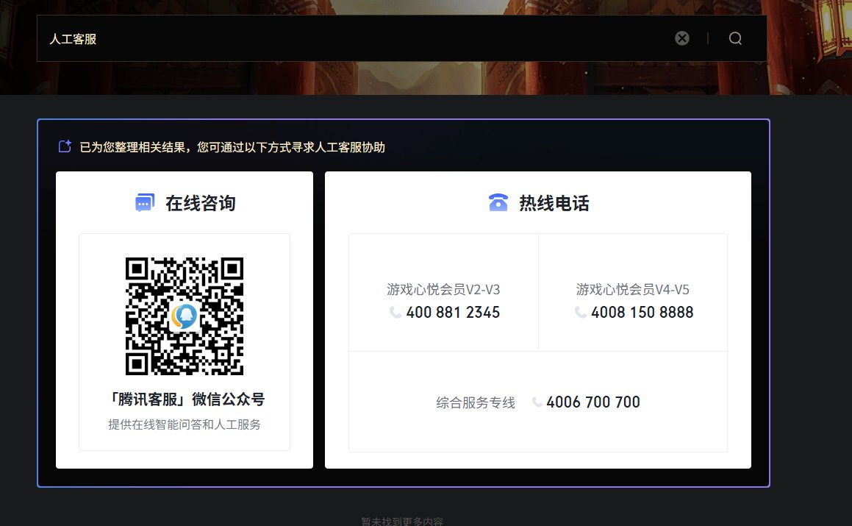The height and width of the screenshot is (526, 852).
Task: Select the 热线电话 heading
Action: click(x=554, y=203)
